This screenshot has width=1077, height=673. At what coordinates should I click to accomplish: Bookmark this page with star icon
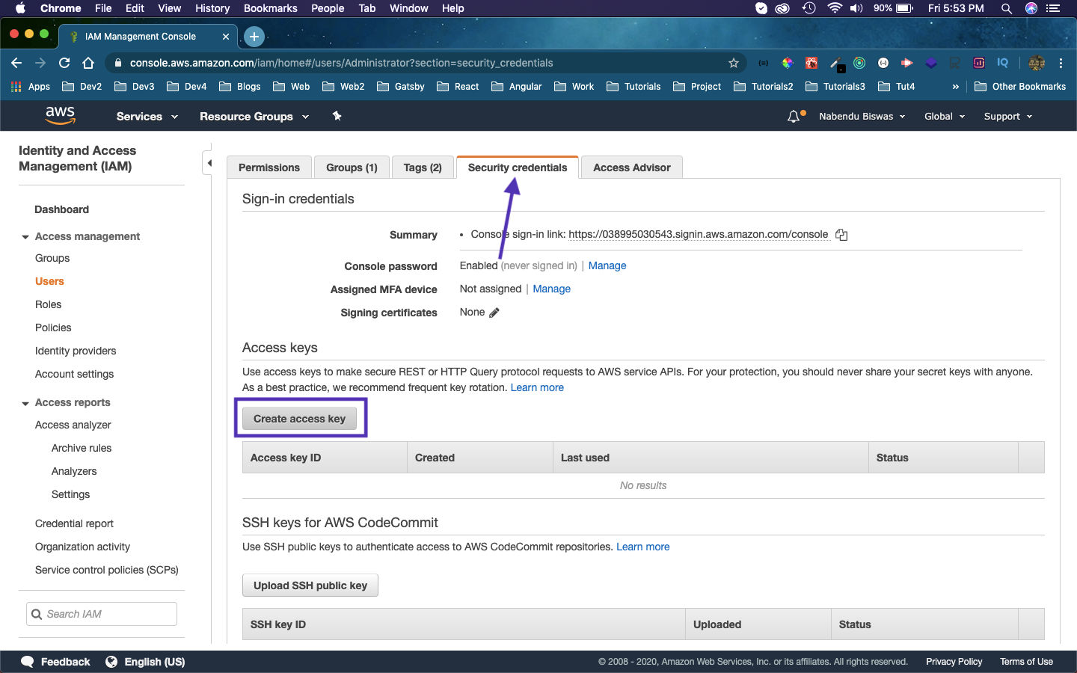click(x=734, y=63)
